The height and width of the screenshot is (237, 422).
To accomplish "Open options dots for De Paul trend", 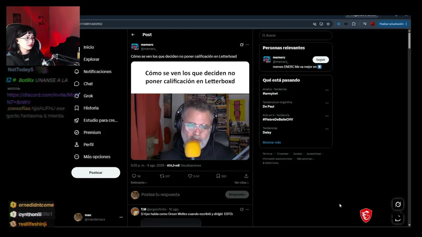I will click(327, 103).
